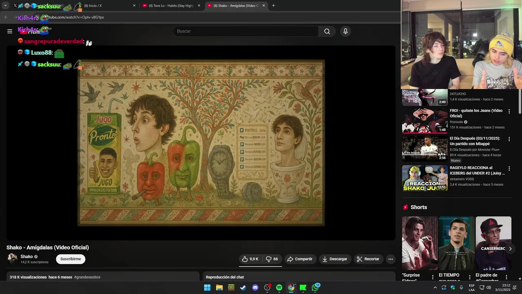Close the Tove Lo - Habits tab

pyautogui.click(x=199, y=6)
